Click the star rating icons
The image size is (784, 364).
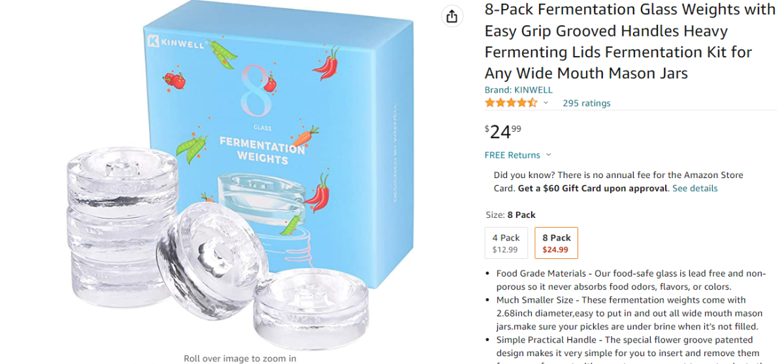511,103
